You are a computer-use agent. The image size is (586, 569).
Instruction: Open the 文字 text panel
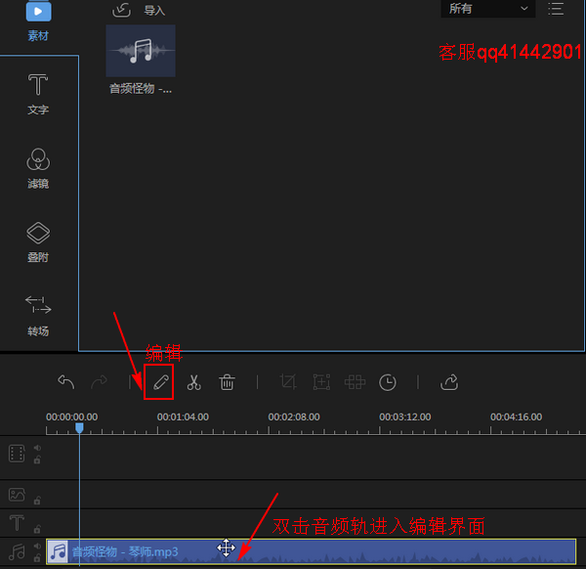pyautogui.click(x=38, y=94)
